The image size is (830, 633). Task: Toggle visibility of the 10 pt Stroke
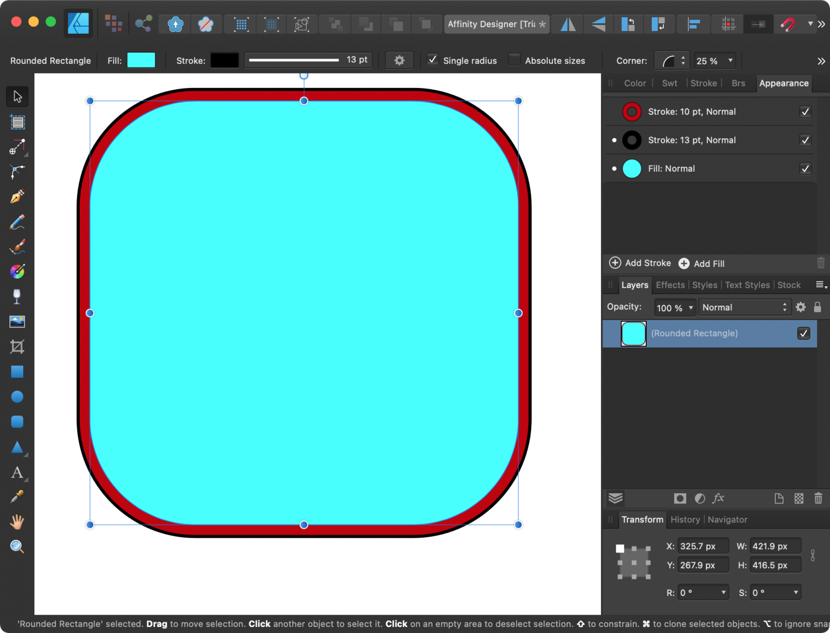(805, 111)
